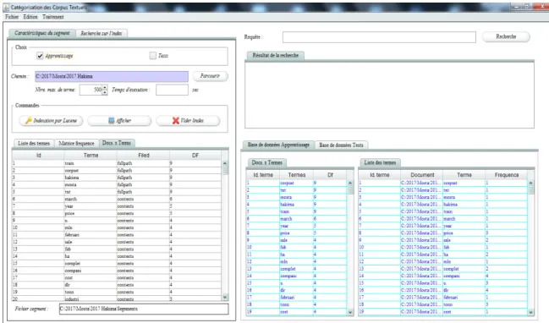Enable the Tests checkbox

(x=152, y=55)
